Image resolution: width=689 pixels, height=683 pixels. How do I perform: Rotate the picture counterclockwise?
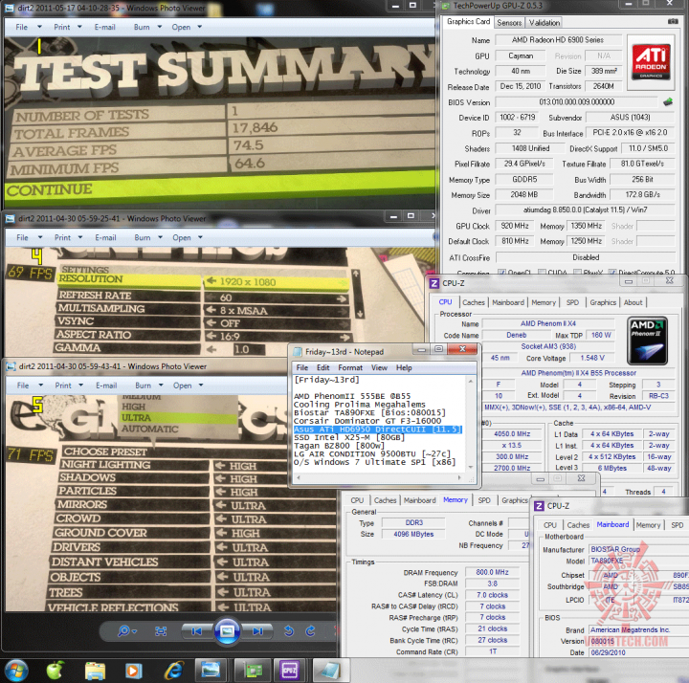coord(289,631)
